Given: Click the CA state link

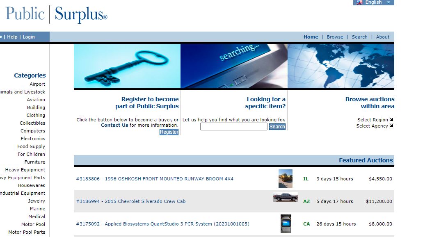Looking at the screenshot, I should (306, 224).
